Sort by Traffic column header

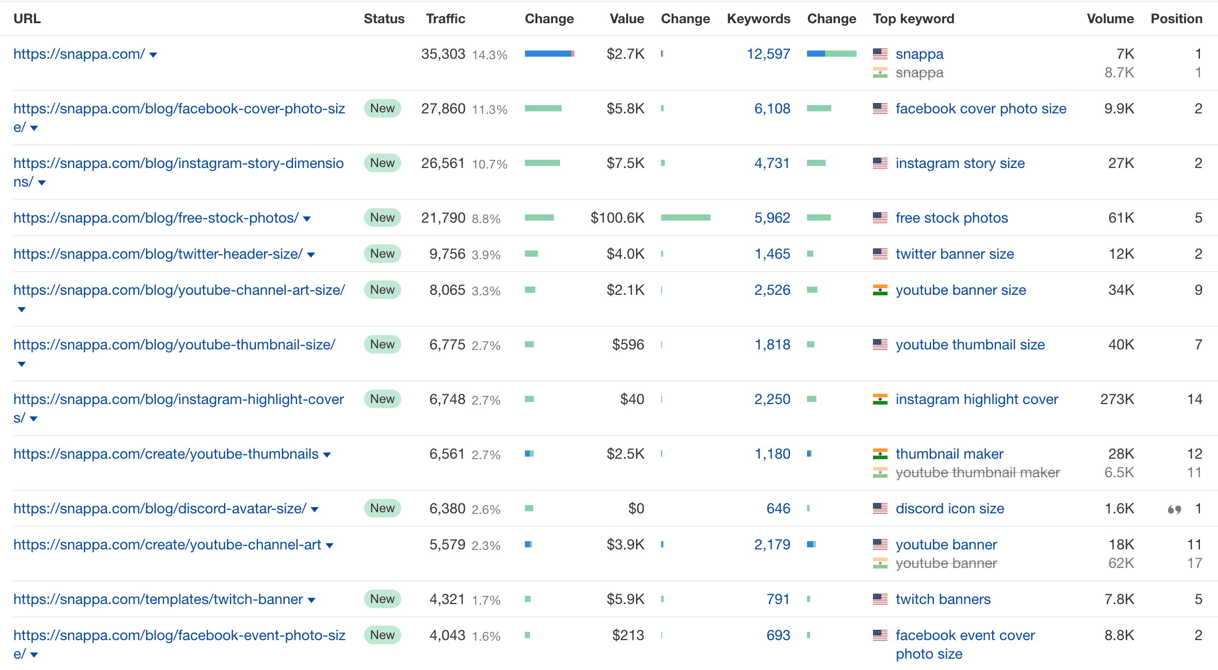tap(446, 19)
